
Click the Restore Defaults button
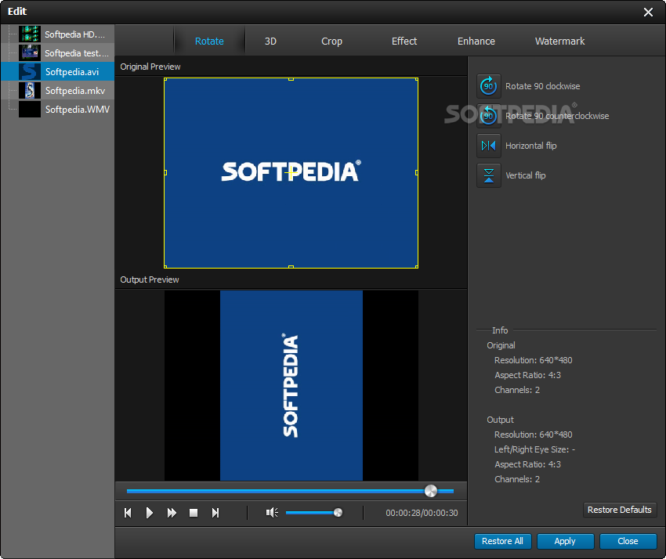point(620,510)
